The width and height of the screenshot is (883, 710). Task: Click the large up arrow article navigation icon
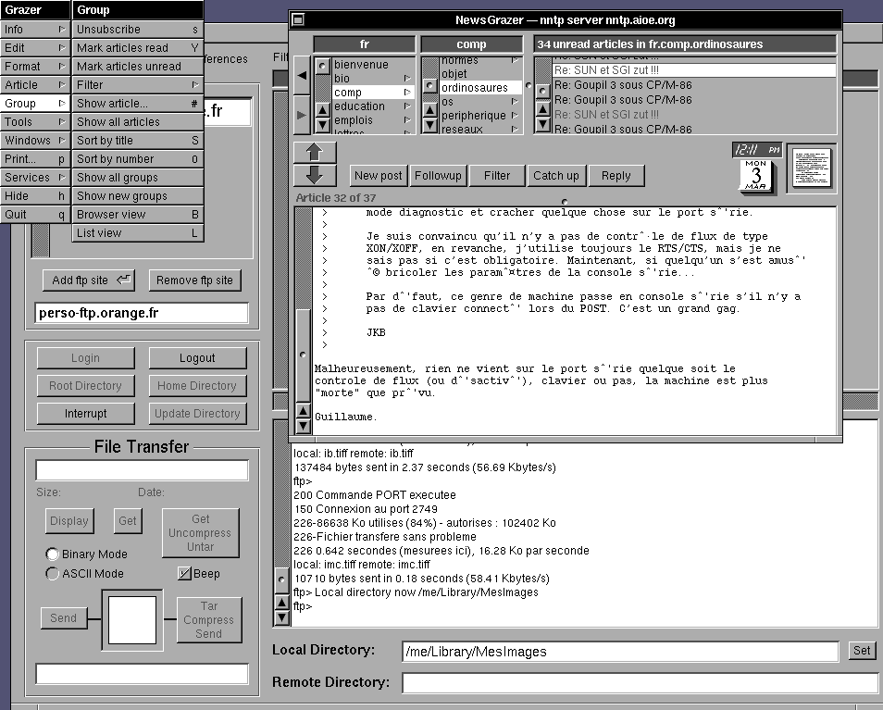tap(314, 152)
